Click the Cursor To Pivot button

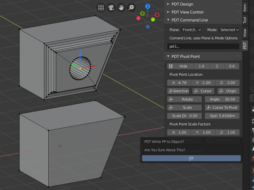tap(222, 108)
